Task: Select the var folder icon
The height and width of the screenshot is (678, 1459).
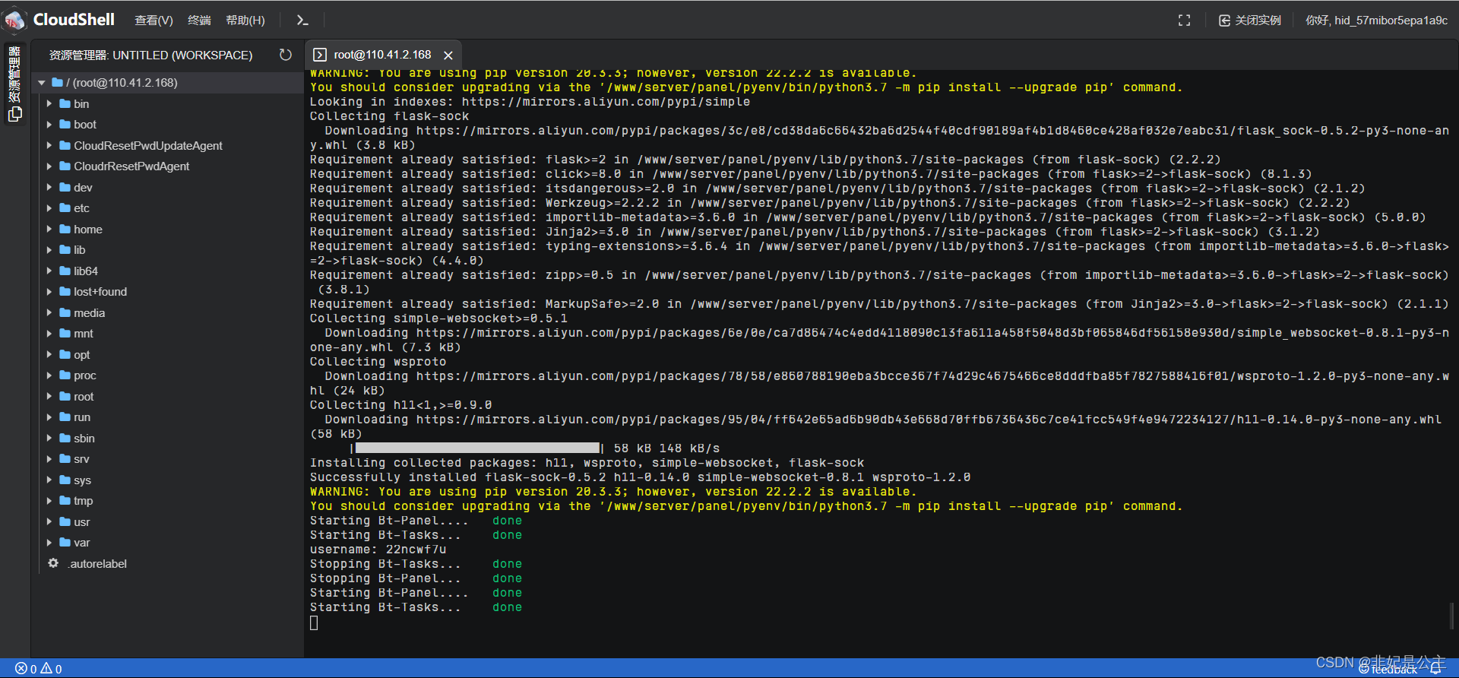Action: (x=65, y=543)
